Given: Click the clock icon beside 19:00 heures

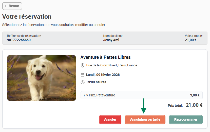Looking at the screenshot, I should (83, 82).
